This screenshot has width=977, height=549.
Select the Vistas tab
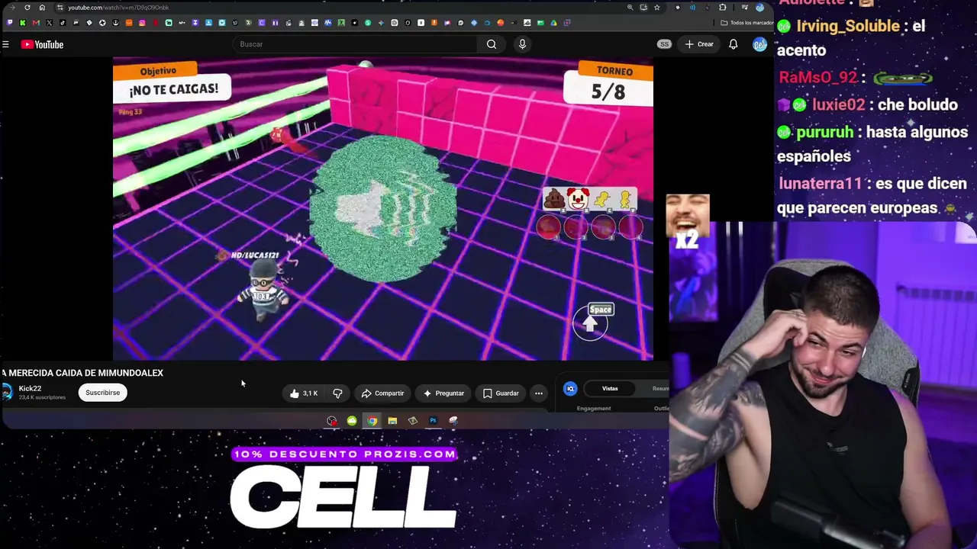610,389
